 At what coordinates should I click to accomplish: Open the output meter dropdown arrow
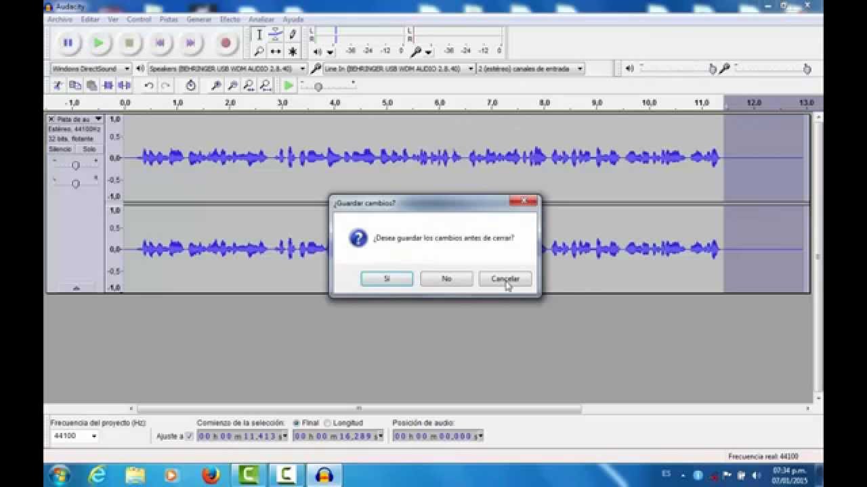(x=330, y=51)
